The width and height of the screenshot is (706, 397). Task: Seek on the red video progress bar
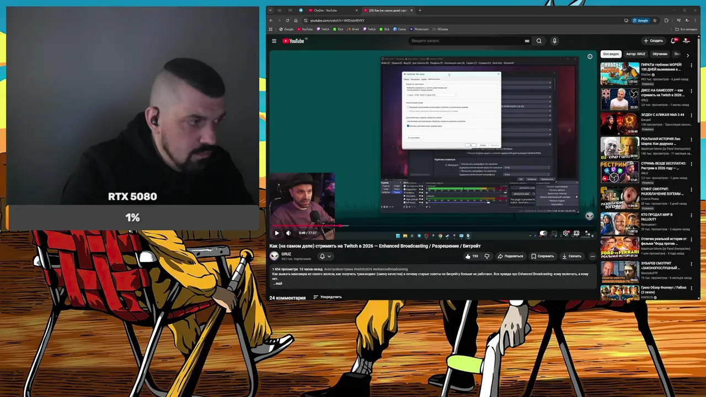pos(432,226)
